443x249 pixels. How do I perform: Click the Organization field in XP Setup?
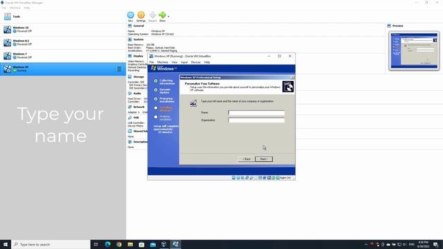point(256,120)
